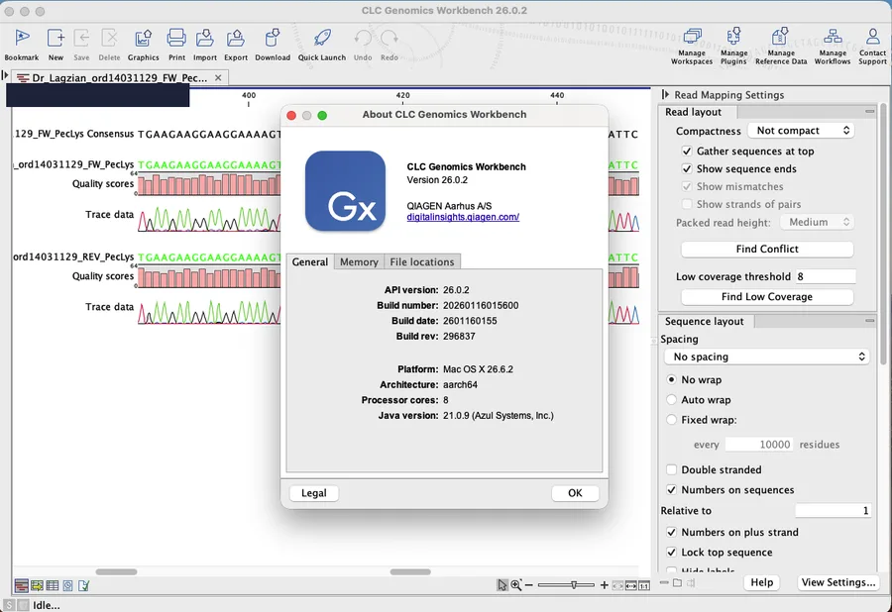Viewport: 892px width, 612px height.
Task: Switch to the File locations tab
Action: (422, 262)
